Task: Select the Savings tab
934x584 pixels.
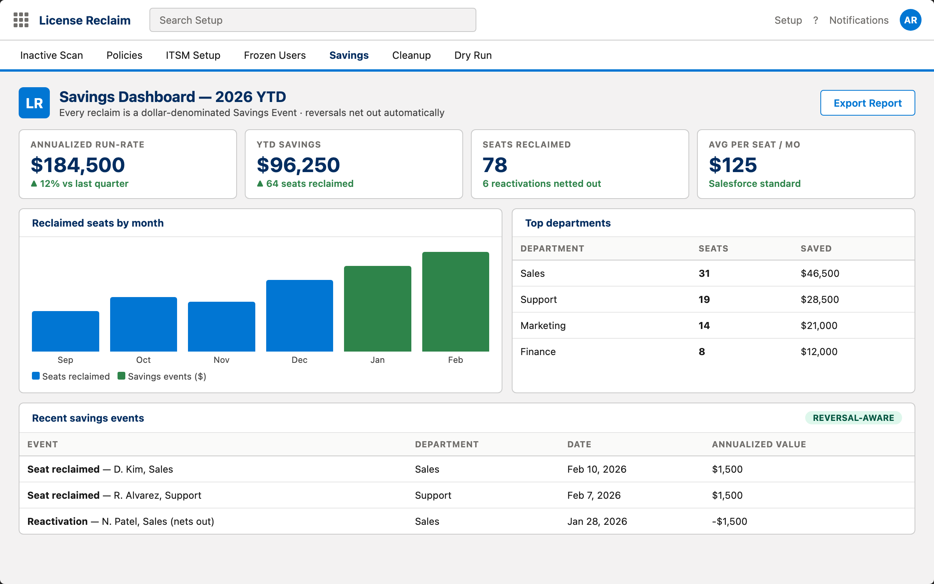Action: (x=349, y=55)
